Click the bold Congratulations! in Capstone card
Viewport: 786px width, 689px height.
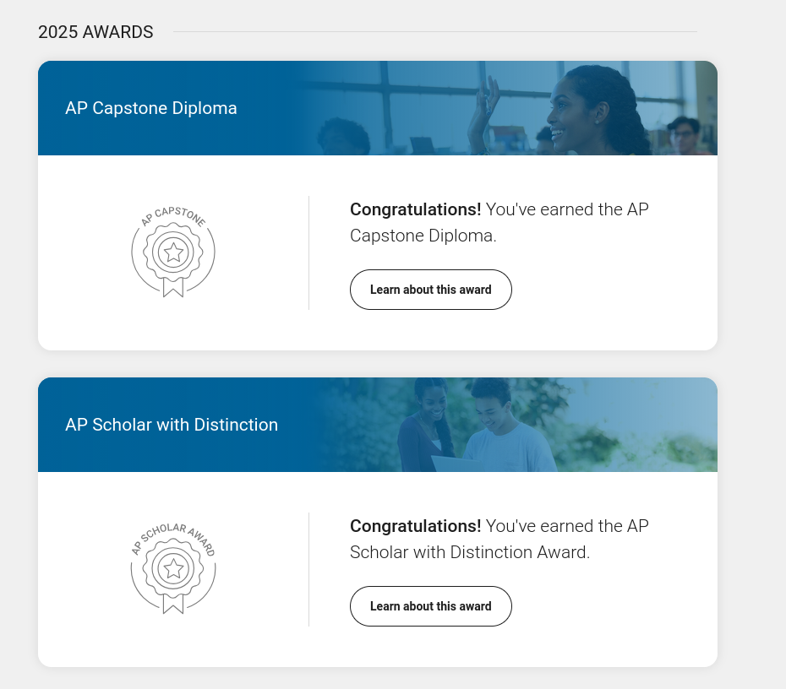coord(416,209)
